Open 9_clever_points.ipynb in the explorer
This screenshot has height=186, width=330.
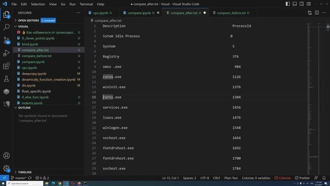[38, 38]
